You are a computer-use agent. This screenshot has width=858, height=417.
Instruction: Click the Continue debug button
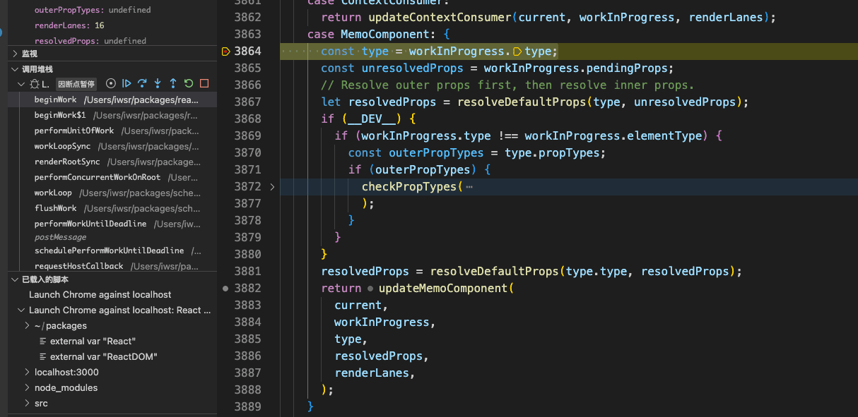(x=127, y=83)
